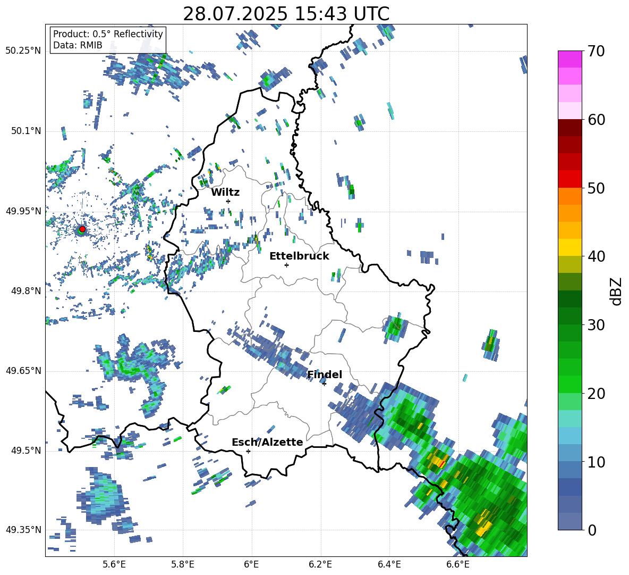Click the 5.8°E longitude label
This screenshot has width=629, height=575.
pos(183,564)
